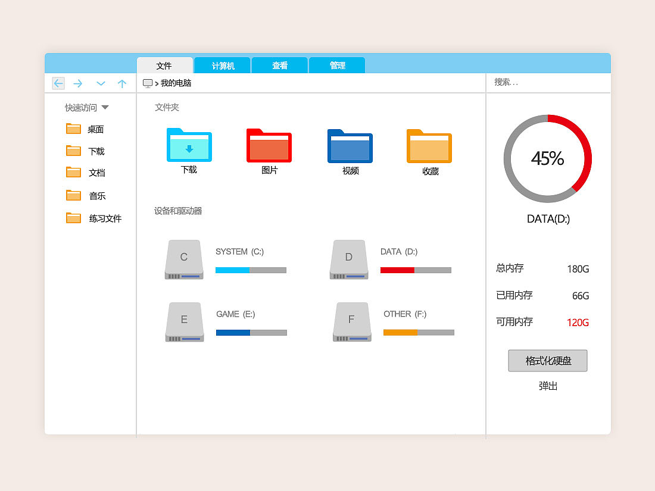
Task: Open the orange 收藏 folder
Action: (x=429, y=146)
